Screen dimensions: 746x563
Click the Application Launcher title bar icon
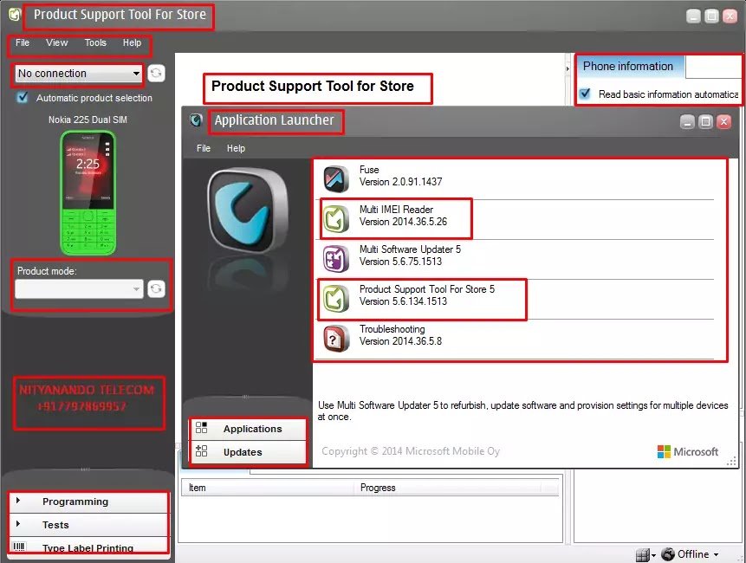pyautogui.click(x=196, y=120)
